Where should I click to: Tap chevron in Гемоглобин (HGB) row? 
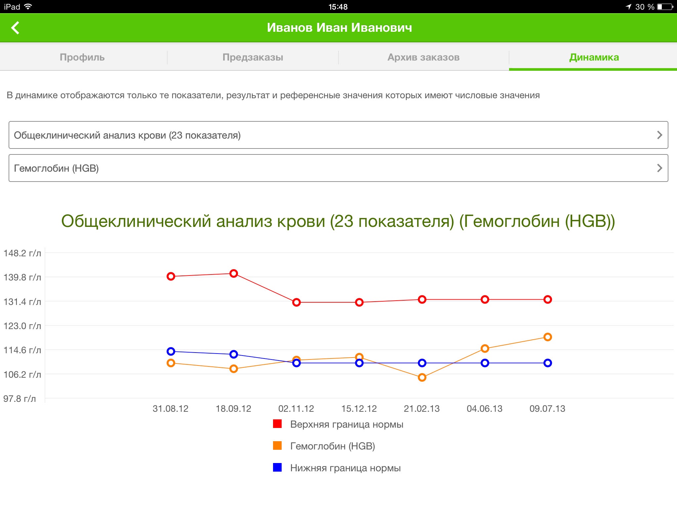tap(659, 168)
